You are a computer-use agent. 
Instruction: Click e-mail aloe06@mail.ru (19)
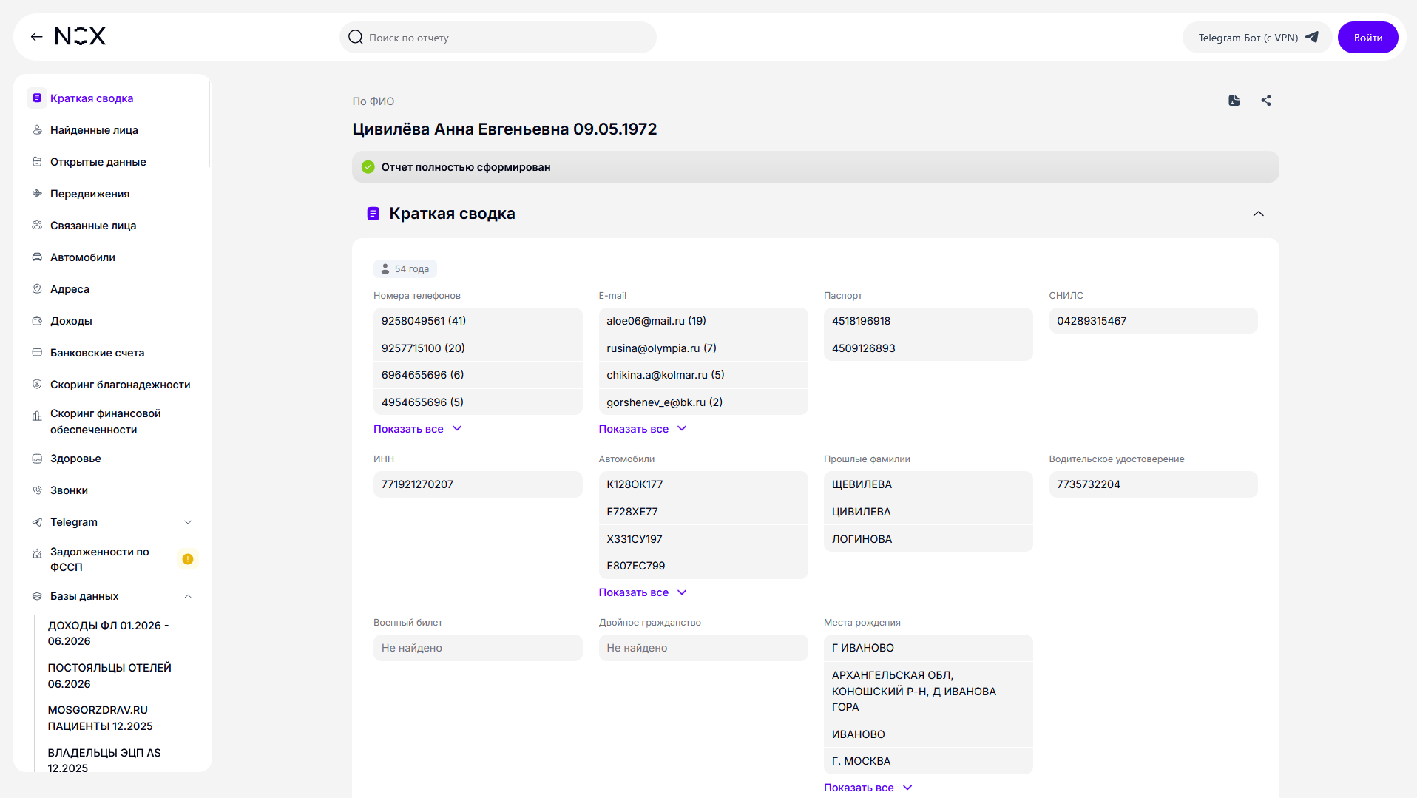pos(703,321)
